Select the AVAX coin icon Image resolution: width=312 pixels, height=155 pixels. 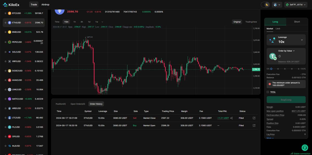pyautogui.click(x=10, y=80)
